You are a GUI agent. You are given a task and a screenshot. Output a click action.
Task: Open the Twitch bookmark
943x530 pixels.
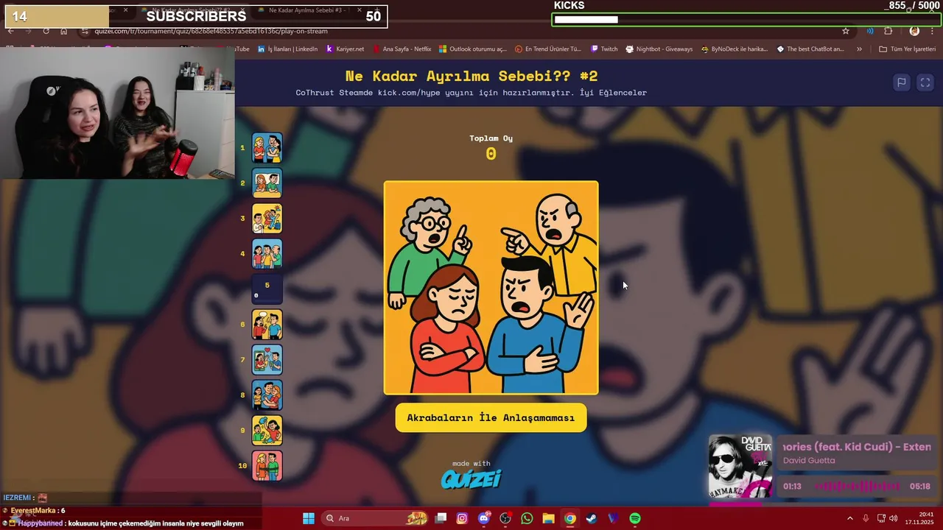tap(604, 49)
